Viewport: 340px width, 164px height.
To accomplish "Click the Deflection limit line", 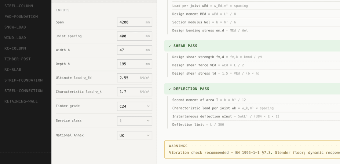I will tap(256, 124).
